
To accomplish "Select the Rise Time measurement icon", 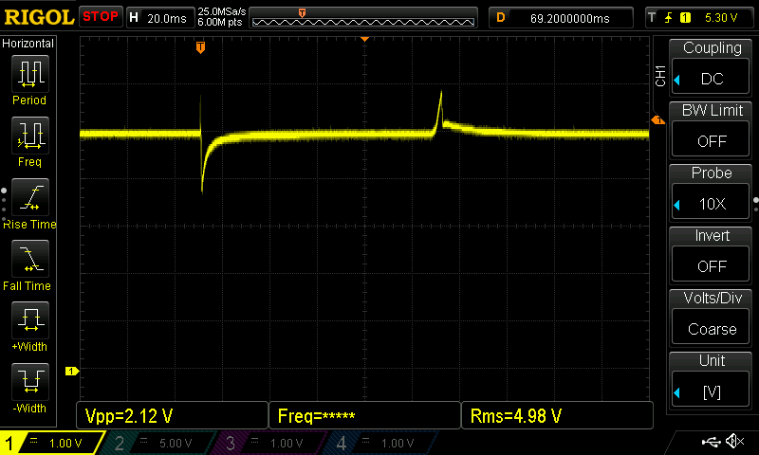I will (30, 197).
